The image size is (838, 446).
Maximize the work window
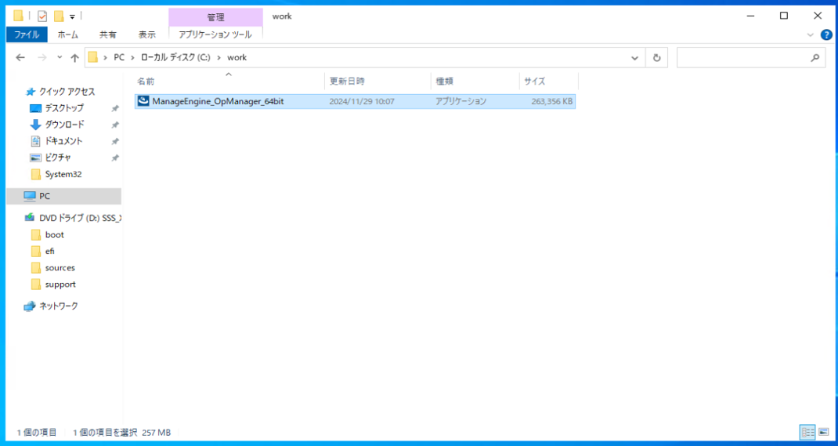[x=783, y=16]
